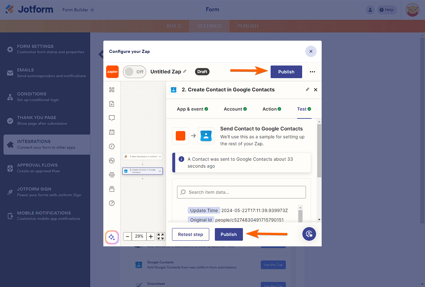The image size is (425, 287).
Task: Click Use this Zap for Google Contacts
Action: (273, 265)
